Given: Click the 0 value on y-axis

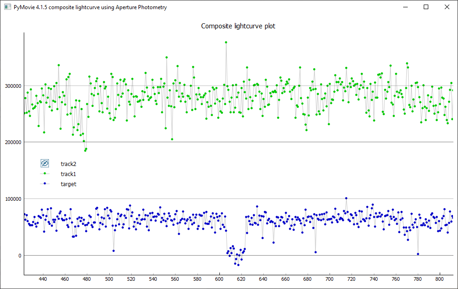Looking at the screenshot, I should 19,256.
